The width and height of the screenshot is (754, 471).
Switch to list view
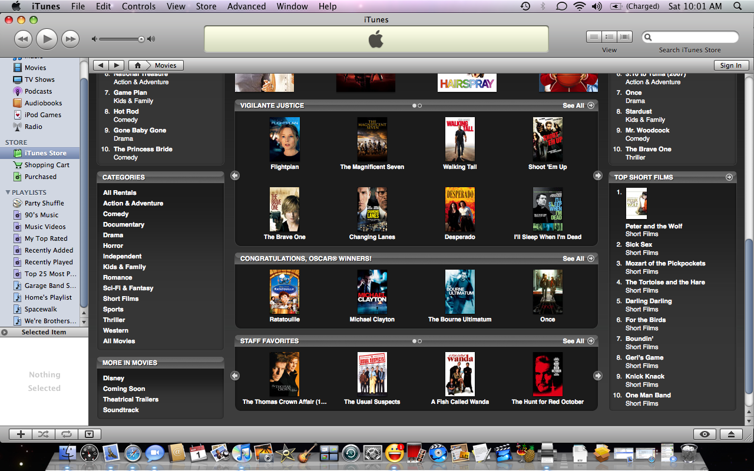(594, 37)
